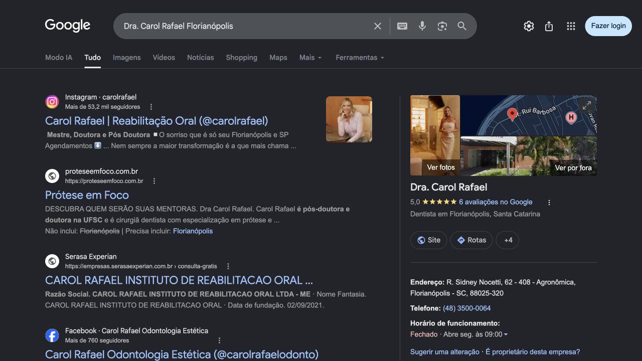Viewport: 642px width, 361px height.
Task: Open the Google apps grid
Action: click(x=571, y=26)
